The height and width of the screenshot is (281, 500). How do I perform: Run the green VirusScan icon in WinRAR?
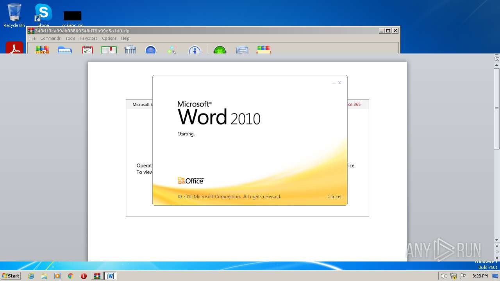pos(220,50)
